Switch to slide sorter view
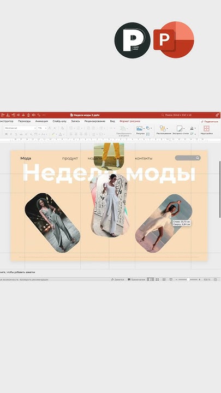 [157, 279]
